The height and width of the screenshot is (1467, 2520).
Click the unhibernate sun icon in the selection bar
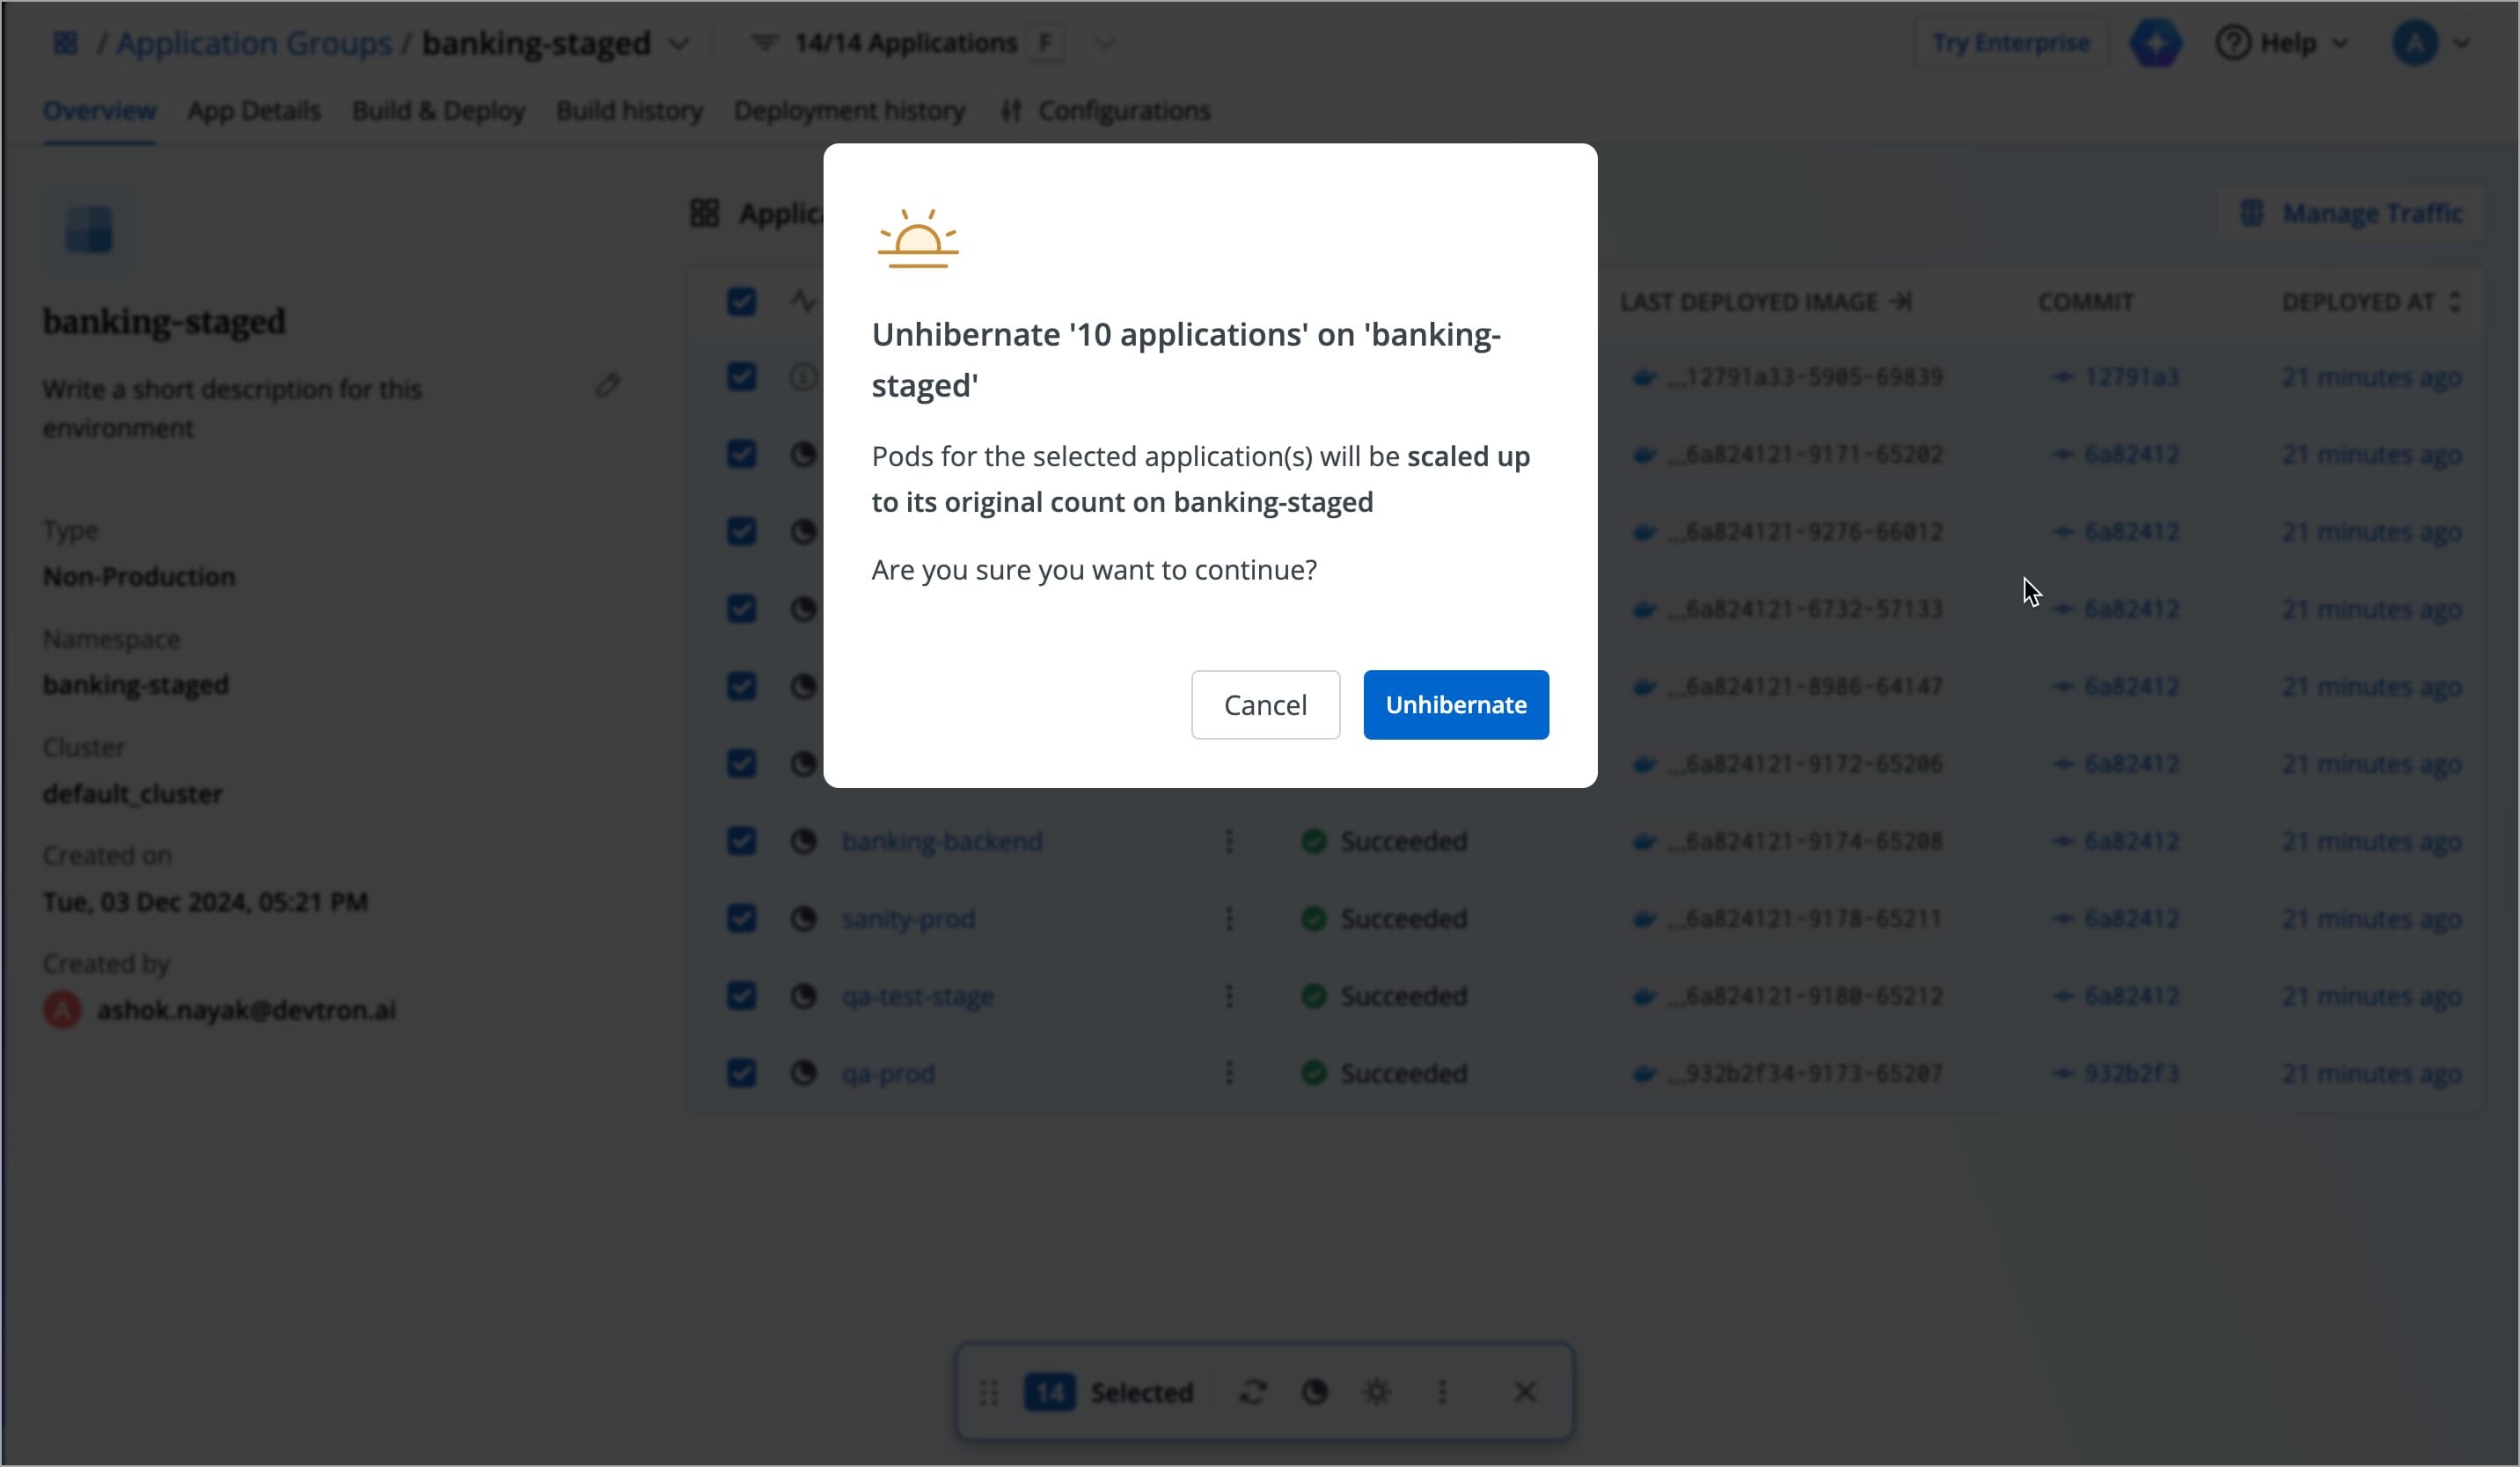pyautogui.click(x=1377, y=1392)
